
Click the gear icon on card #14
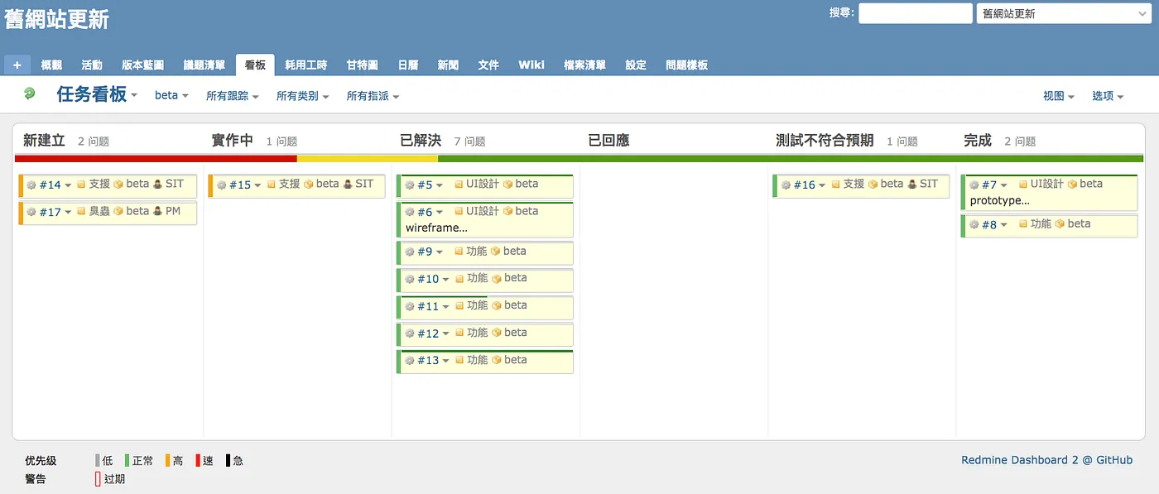(x=31, y=185)
